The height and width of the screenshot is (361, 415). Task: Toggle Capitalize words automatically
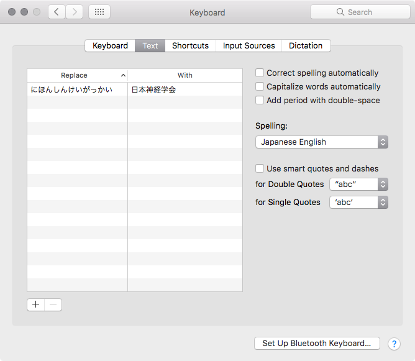tap(260, 86)
